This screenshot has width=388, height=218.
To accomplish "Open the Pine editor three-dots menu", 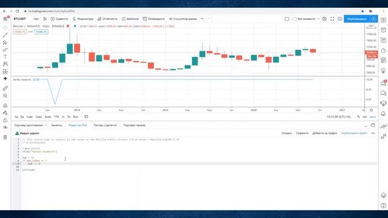I will [373, 133].
